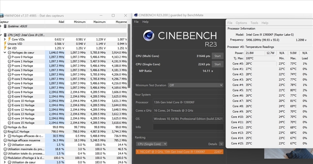
Task: Select the orange 16C/24T ranking entry
Action: pyautogui.click(x=179, y=152)
